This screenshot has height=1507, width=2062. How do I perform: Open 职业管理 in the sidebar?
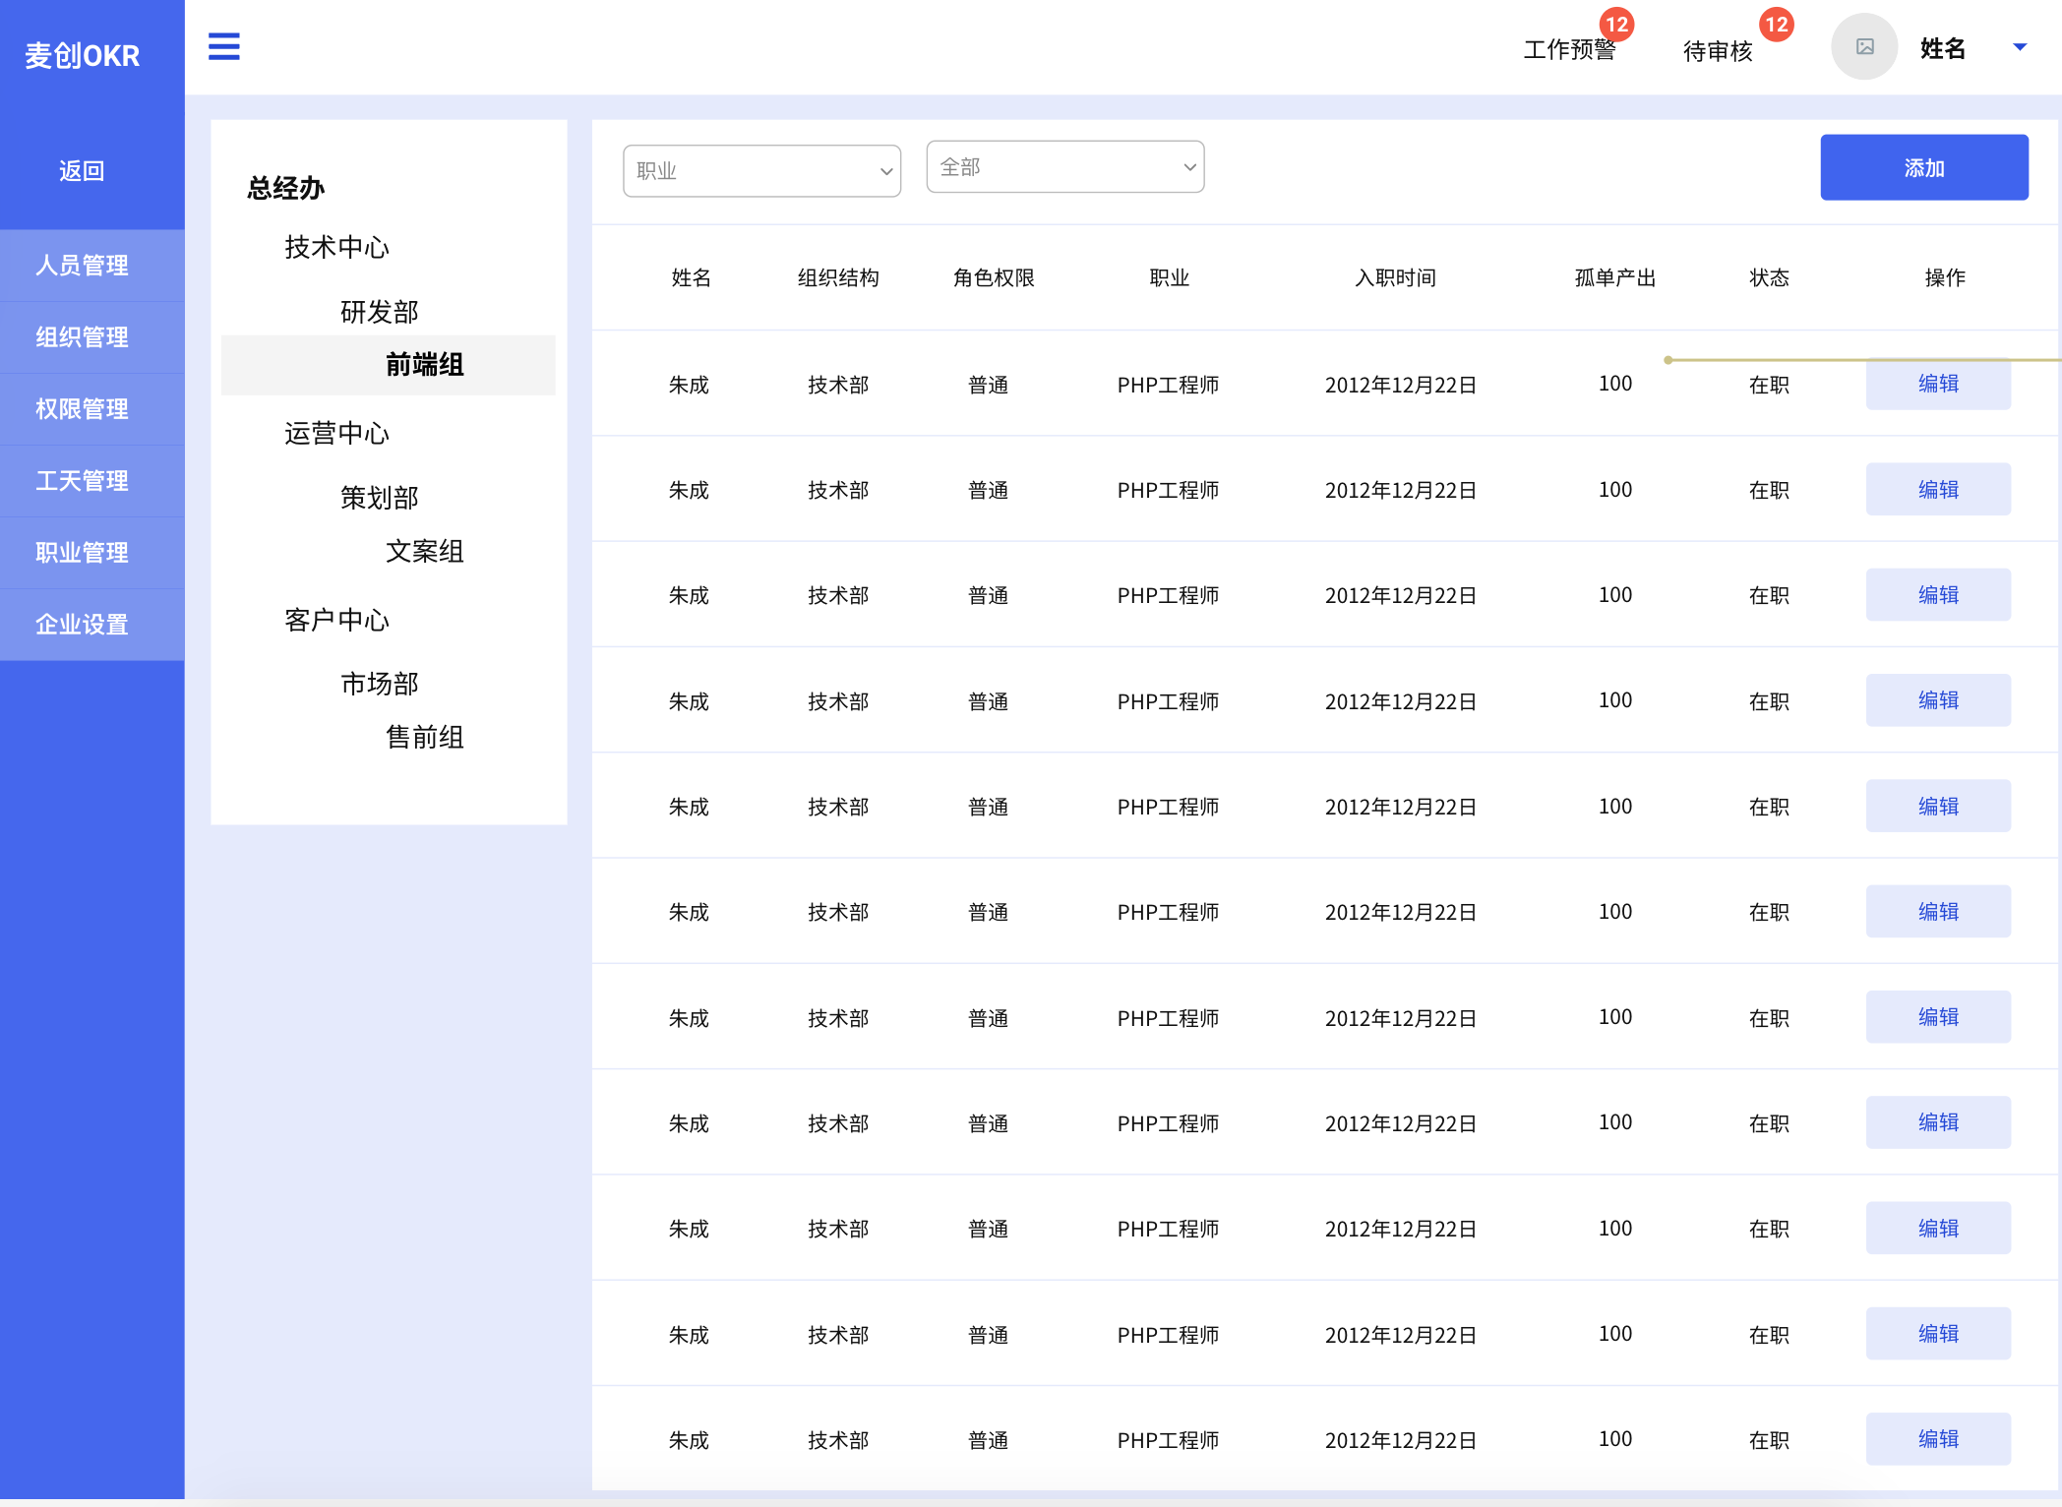(83, 553)
